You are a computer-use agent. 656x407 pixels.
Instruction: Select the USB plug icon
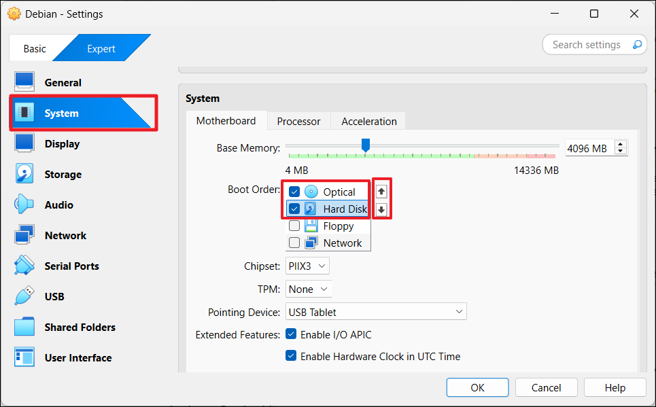click(24, 296)
